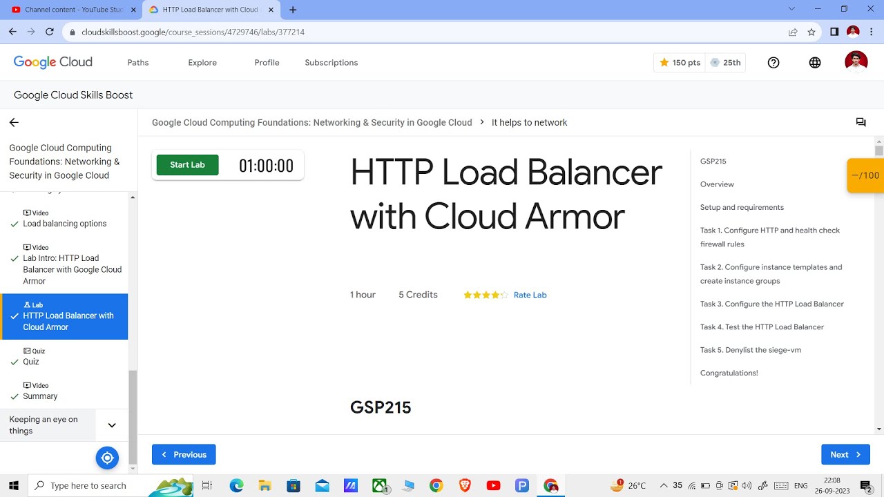This screenshot has height=497, width=884.
Task: Jump to GSP215 in outline
Action: click(713, 162)
